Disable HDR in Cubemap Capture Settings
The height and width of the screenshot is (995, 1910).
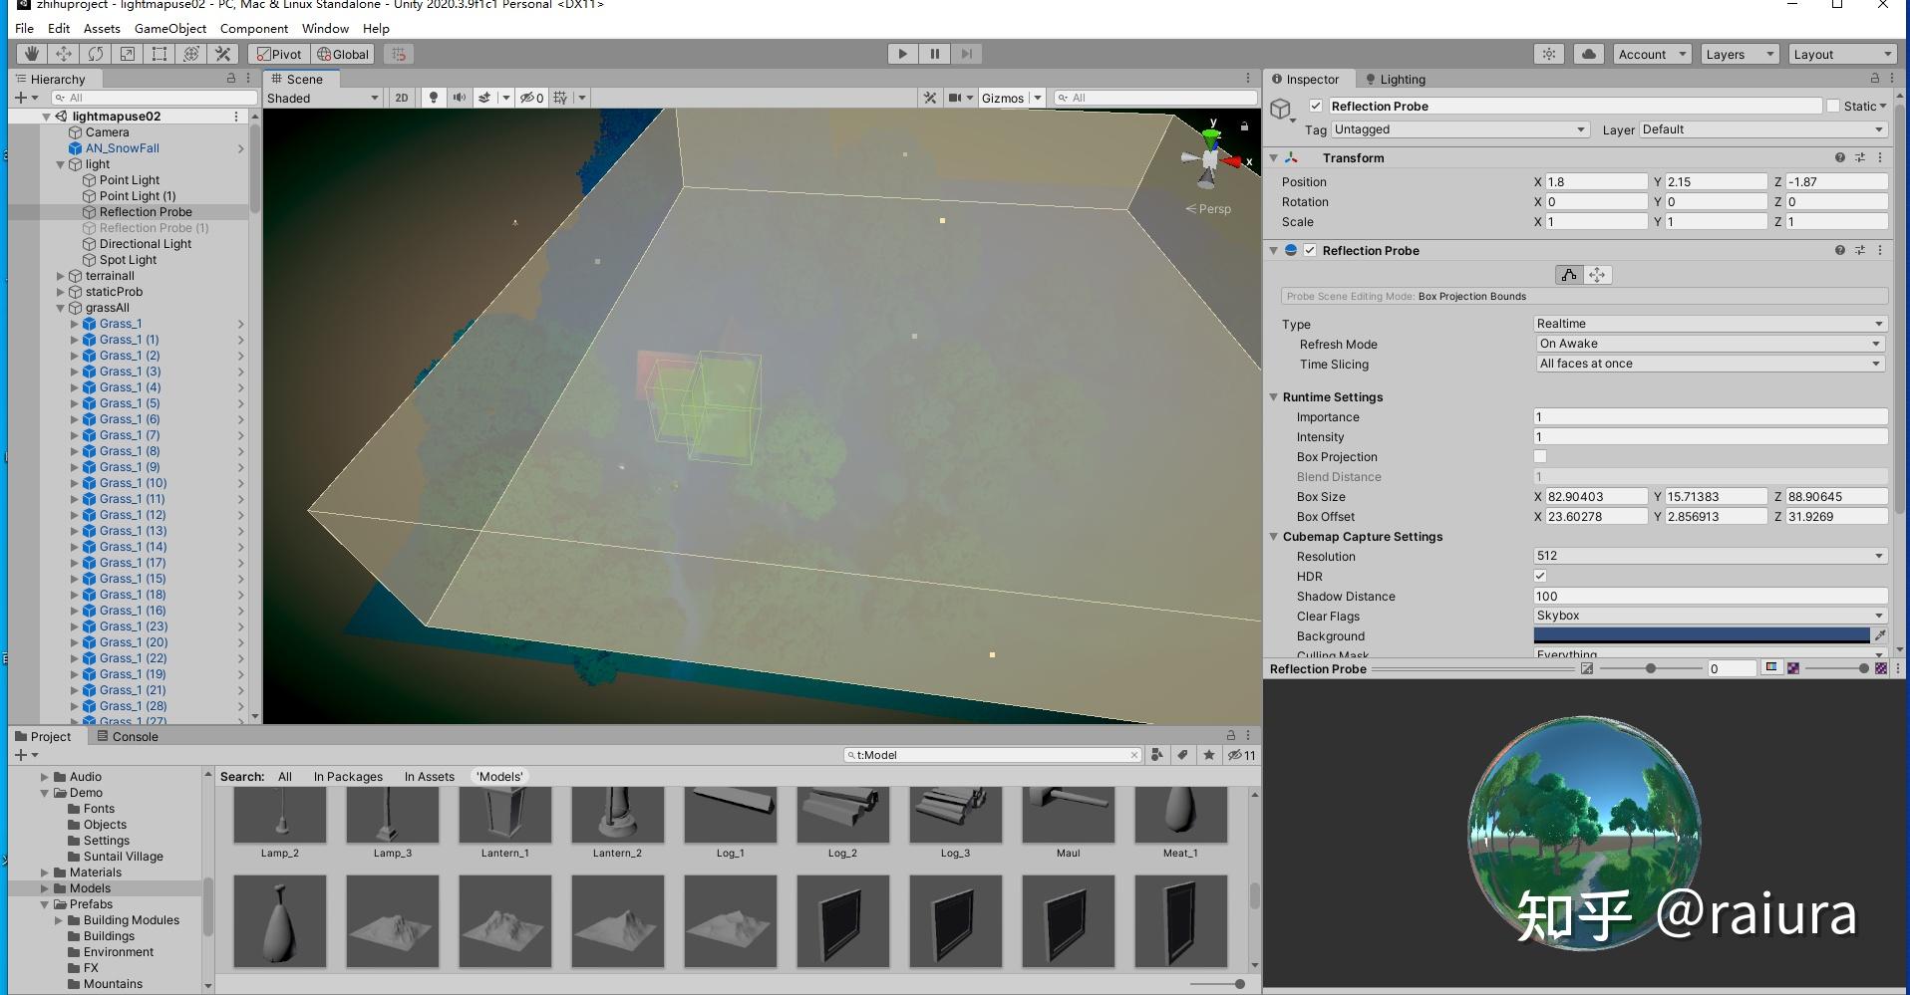[x=1540, y=576]
